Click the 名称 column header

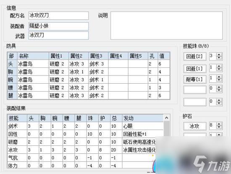click(x=33, y=56)
